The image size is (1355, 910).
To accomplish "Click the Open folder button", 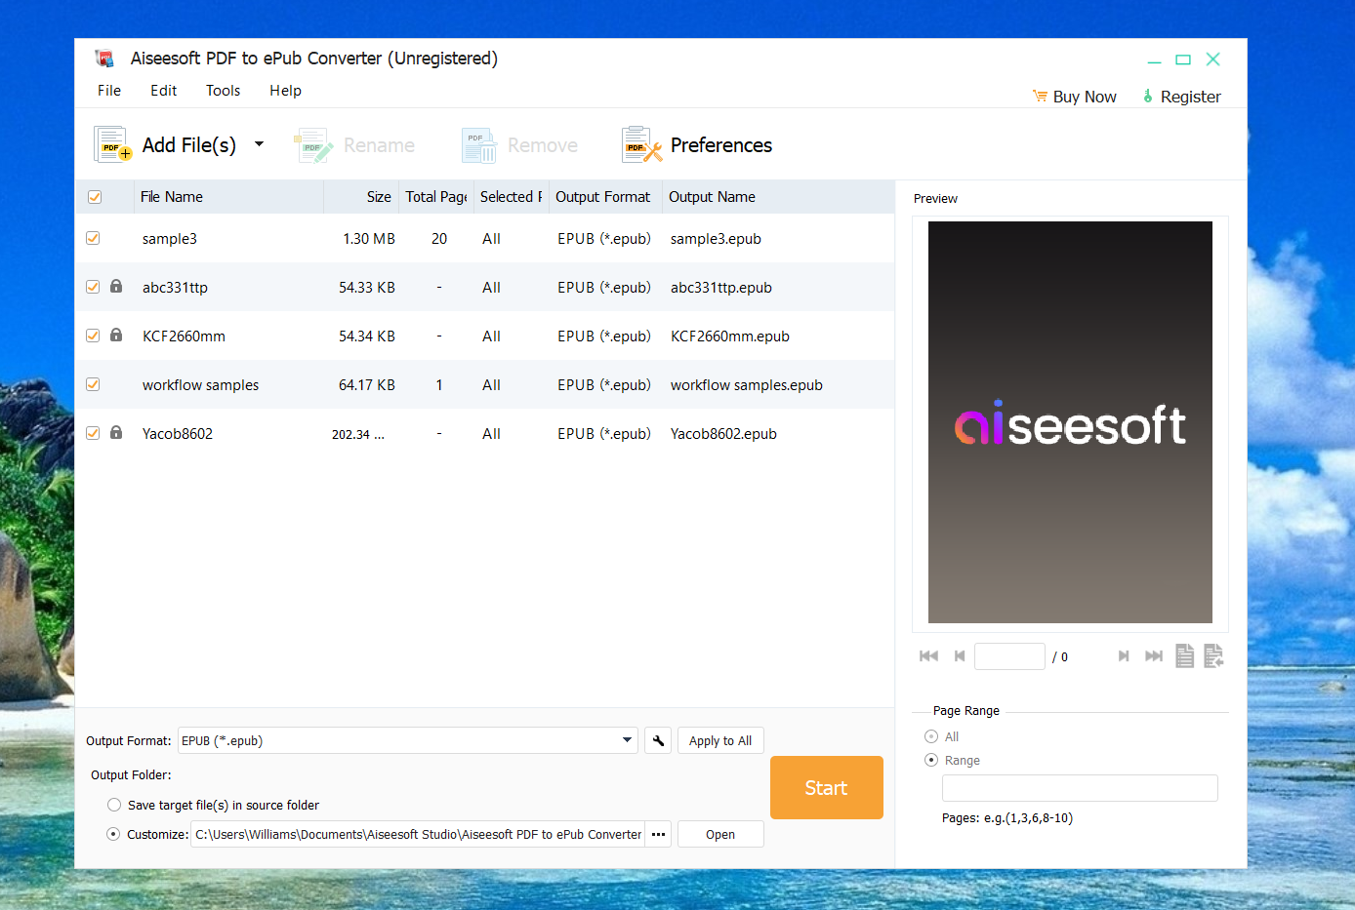I will [x=720, y=834].
